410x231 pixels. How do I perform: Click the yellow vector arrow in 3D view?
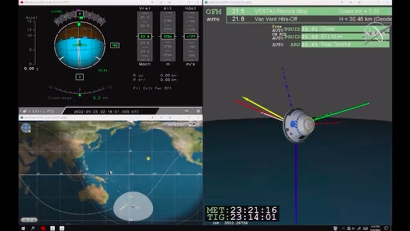click(x=261, y=108)
